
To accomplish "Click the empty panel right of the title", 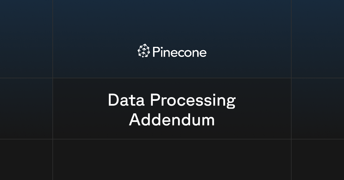I will point(318,109).
